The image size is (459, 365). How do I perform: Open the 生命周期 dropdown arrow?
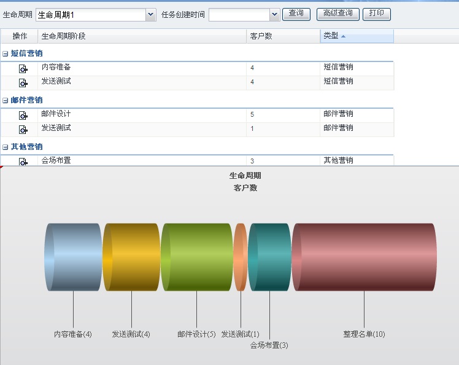(150, 14)
